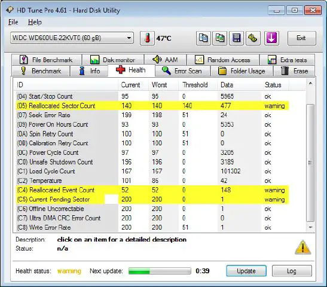Click the Worst column header
Viewport: 327px width, 287px height.
(164, 85)
